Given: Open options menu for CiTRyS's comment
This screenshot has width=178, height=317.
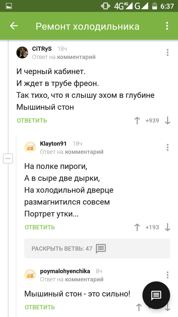Looking at the screenshot, I should [168, 52].
